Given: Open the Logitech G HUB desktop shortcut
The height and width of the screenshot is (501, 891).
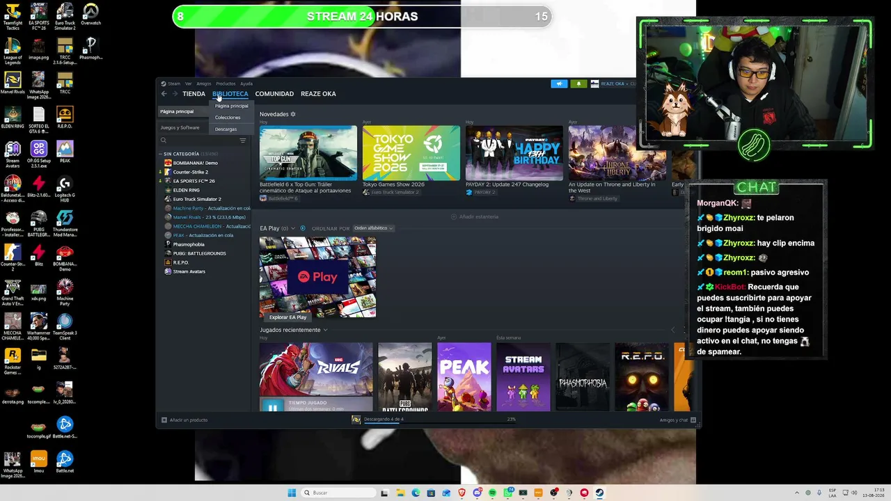Looking at the screenshot, I should [x=65, y=189].
